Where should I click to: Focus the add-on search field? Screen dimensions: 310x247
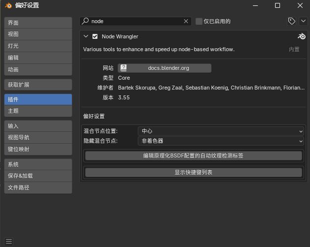point(136,21)
